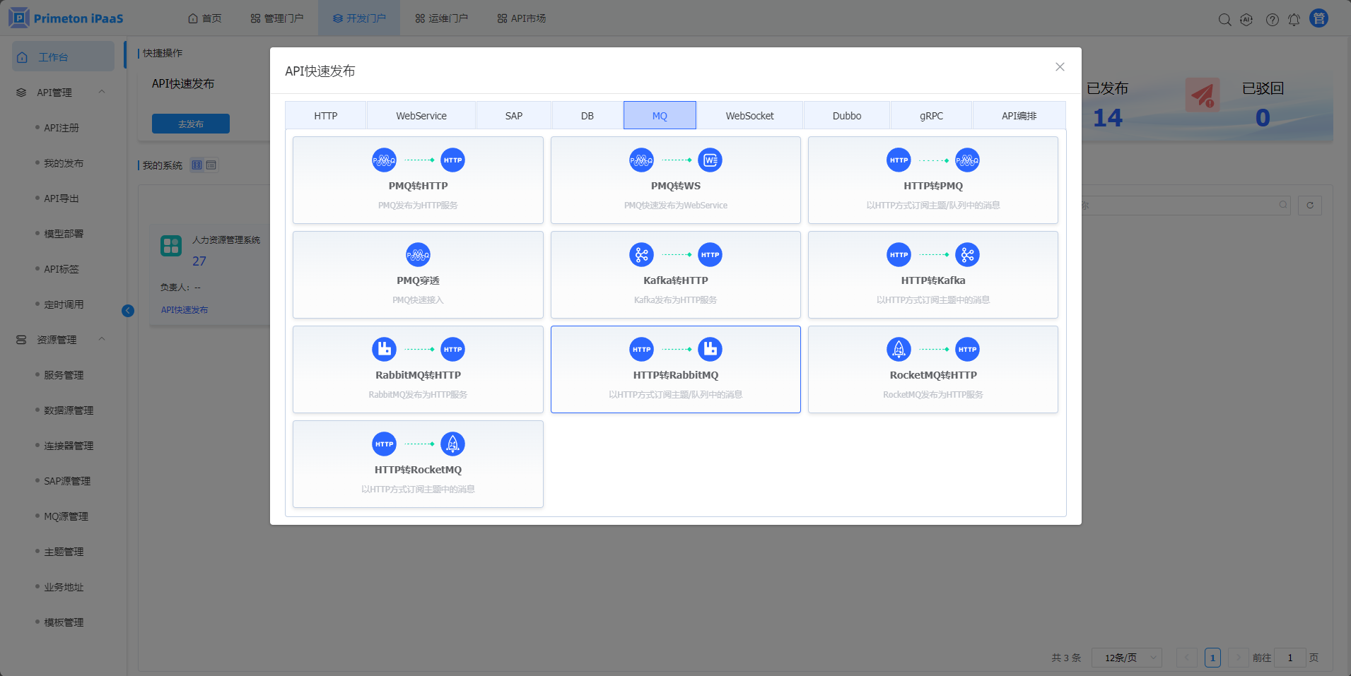The image size is (1351, 676).
Task: Switch to the WebService tab
Action: pyautogui.click(x=421, y=116)
